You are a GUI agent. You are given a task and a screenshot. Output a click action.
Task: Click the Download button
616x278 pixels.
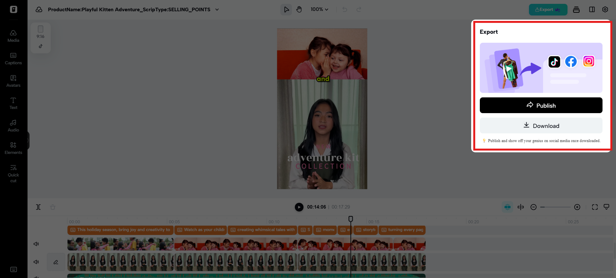coord(541,126)
